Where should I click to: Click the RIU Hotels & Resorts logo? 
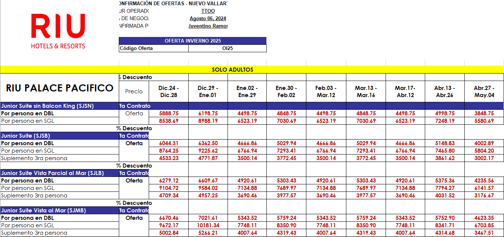point(58,32)
